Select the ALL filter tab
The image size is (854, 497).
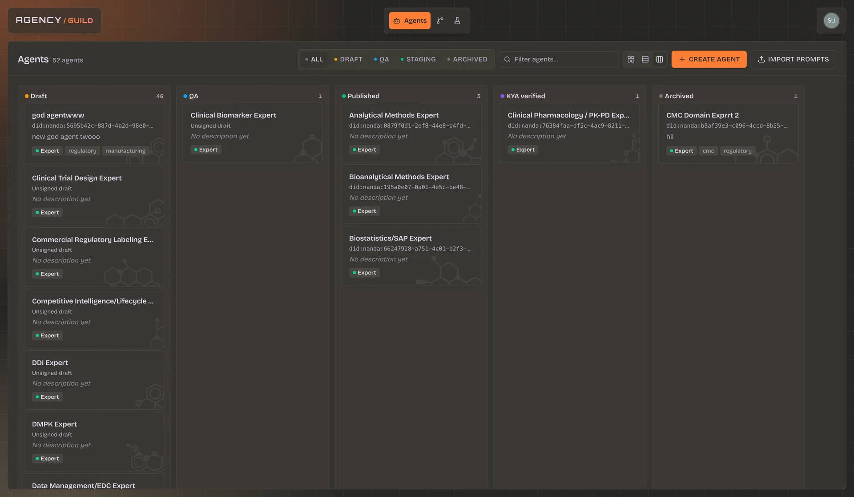(314, 59)
